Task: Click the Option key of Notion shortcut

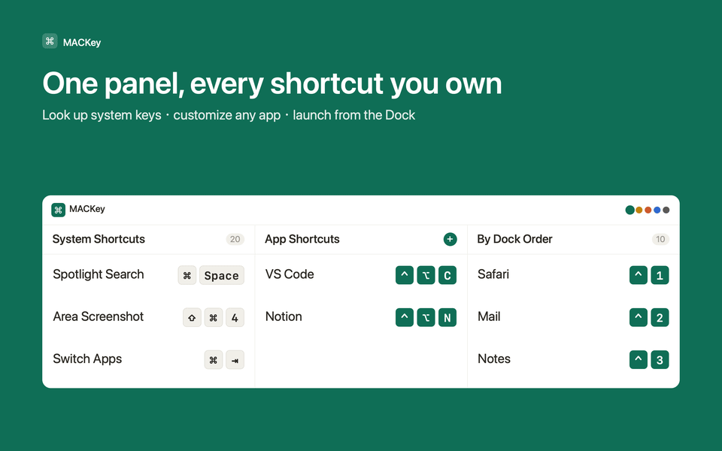Action: coord(426,317)
